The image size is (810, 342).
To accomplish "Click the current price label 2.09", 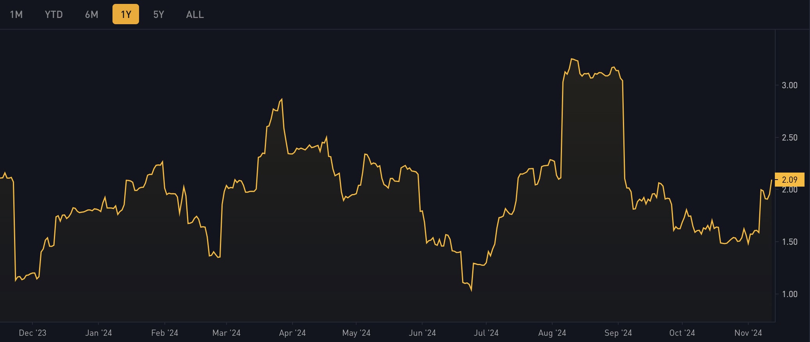I will coord(790,180).
